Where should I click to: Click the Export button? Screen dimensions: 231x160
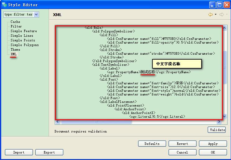(x=49, y=152)
